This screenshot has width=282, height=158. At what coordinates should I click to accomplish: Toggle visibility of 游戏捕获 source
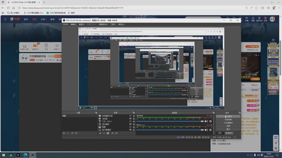tap(130, 124)
